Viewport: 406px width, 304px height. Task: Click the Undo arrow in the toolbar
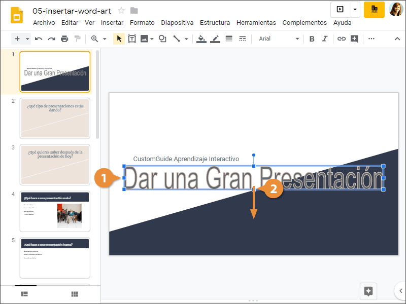pos(39,39)
